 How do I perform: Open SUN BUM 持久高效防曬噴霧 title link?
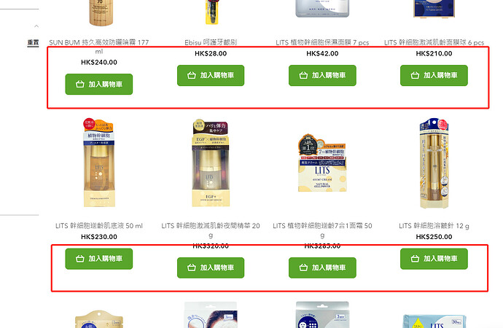(99, 47)
